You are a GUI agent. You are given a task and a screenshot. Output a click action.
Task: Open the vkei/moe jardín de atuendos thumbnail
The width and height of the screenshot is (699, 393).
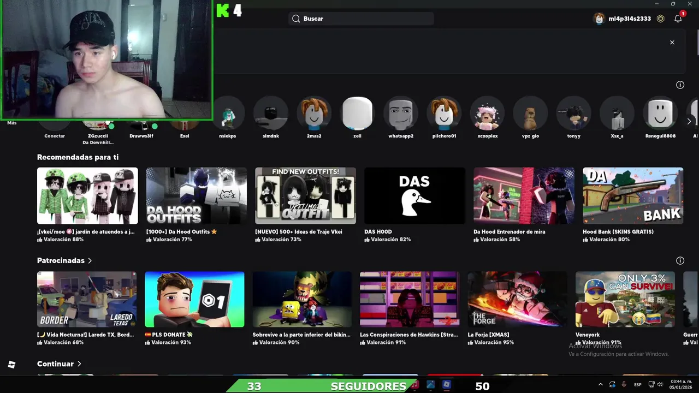(87, 196)
